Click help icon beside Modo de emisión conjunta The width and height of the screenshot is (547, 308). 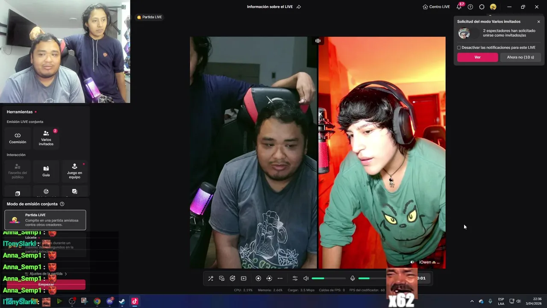pos(62,204)
